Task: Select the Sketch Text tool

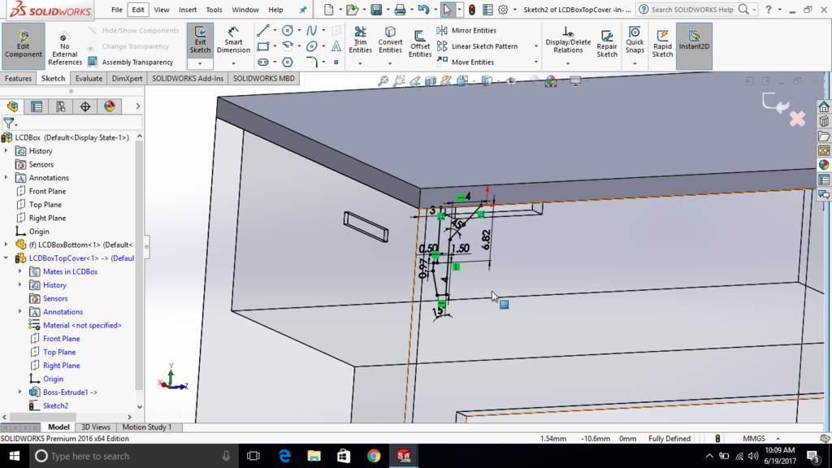Action: pos(336,46)
